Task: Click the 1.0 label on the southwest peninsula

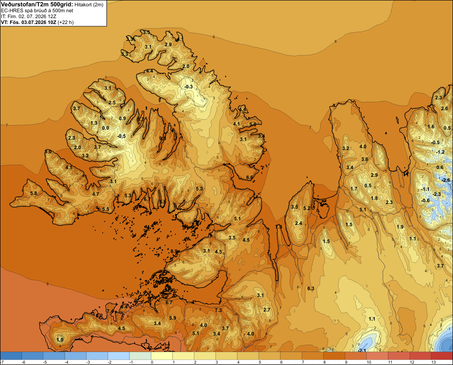Action: [60, 340]
